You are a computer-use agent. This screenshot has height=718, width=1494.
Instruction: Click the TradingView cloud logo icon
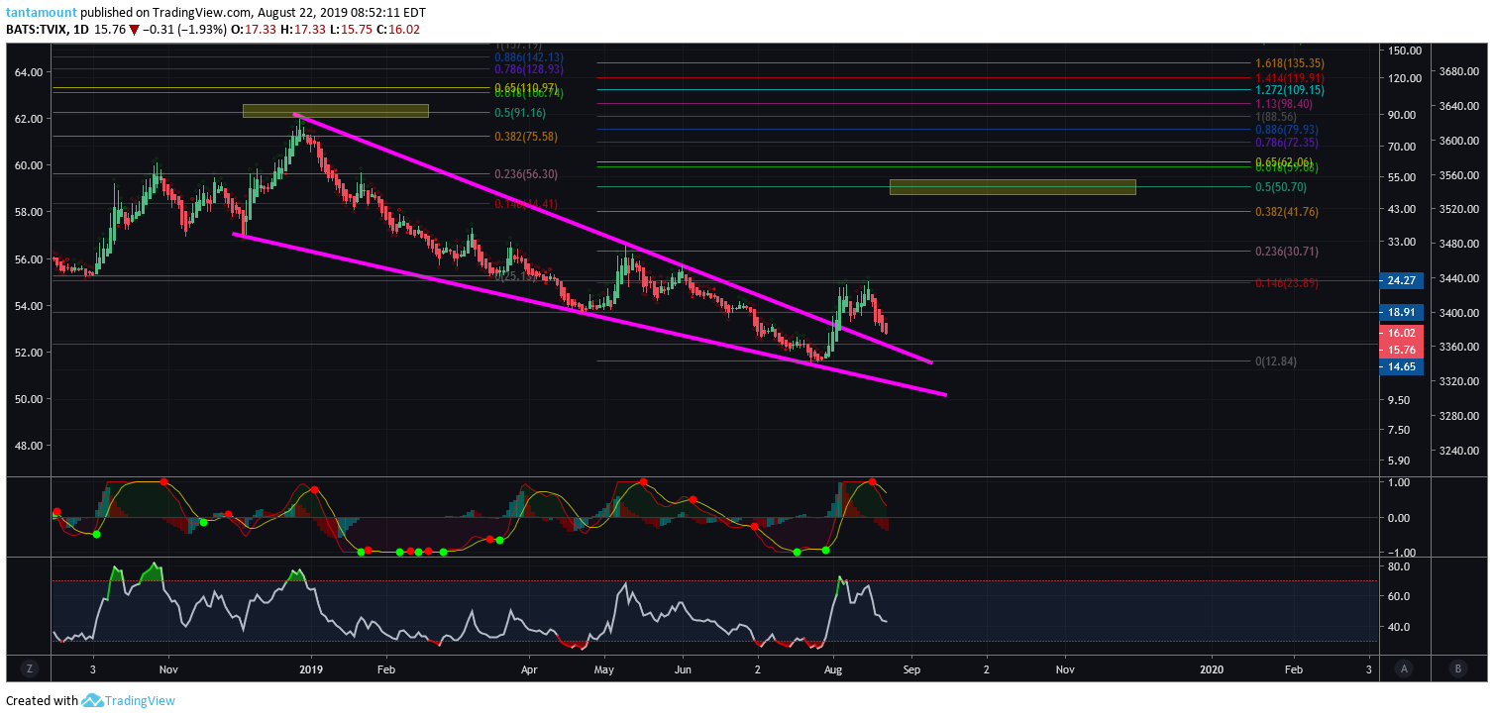tap(91, 701)
